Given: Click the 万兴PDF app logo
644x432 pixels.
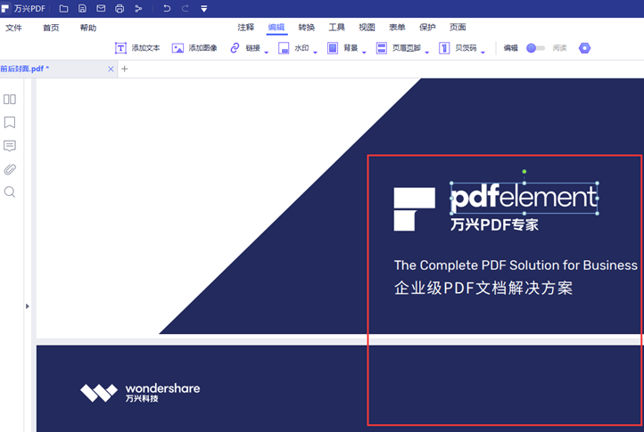Looking at the screenshot, I should (x=5, y=9).
